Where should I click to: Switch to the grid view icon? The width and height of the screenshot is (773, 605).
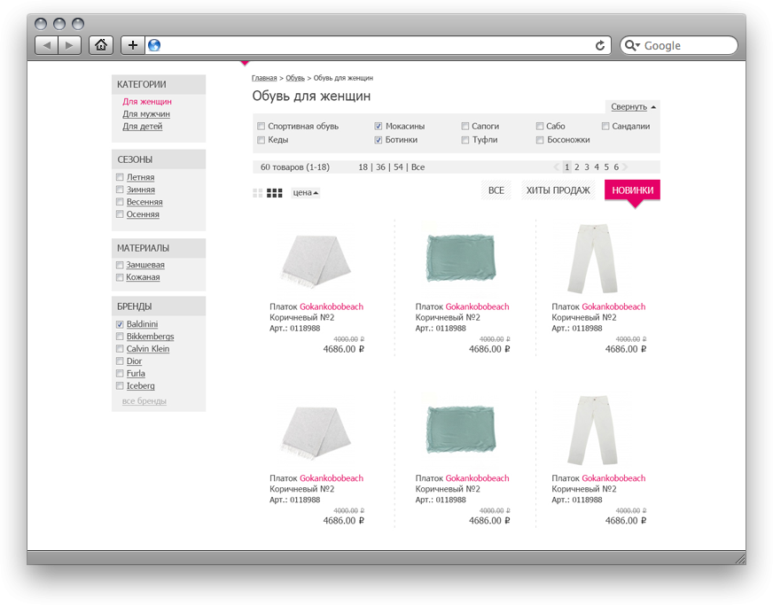[x=275, y=192]
